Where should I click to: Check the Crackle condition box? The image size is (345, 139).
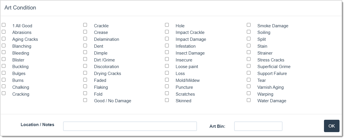[85, 25]
